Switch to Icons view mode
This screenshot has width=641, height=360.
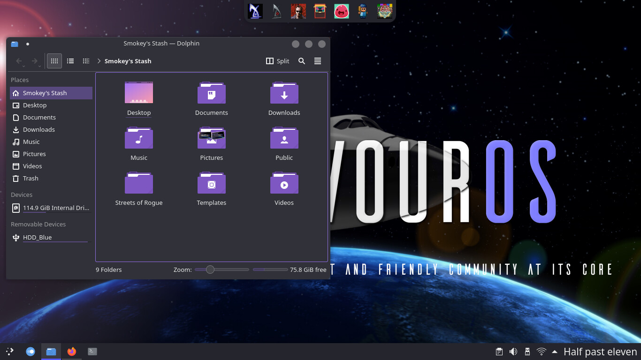coord(54,61)
